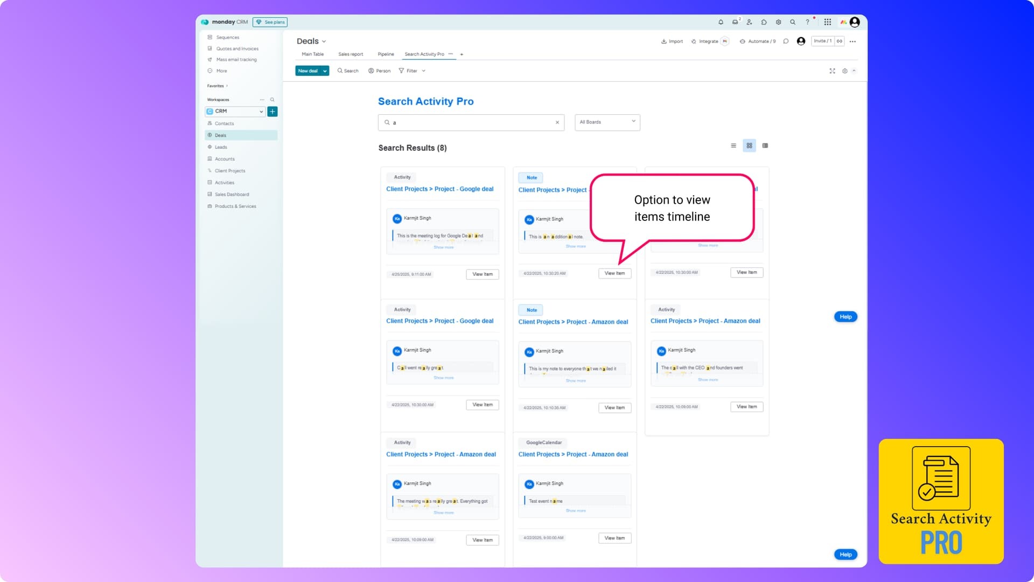Switch to the list layout view icon
Screen dimensions: 1034x582
point(733,145)
